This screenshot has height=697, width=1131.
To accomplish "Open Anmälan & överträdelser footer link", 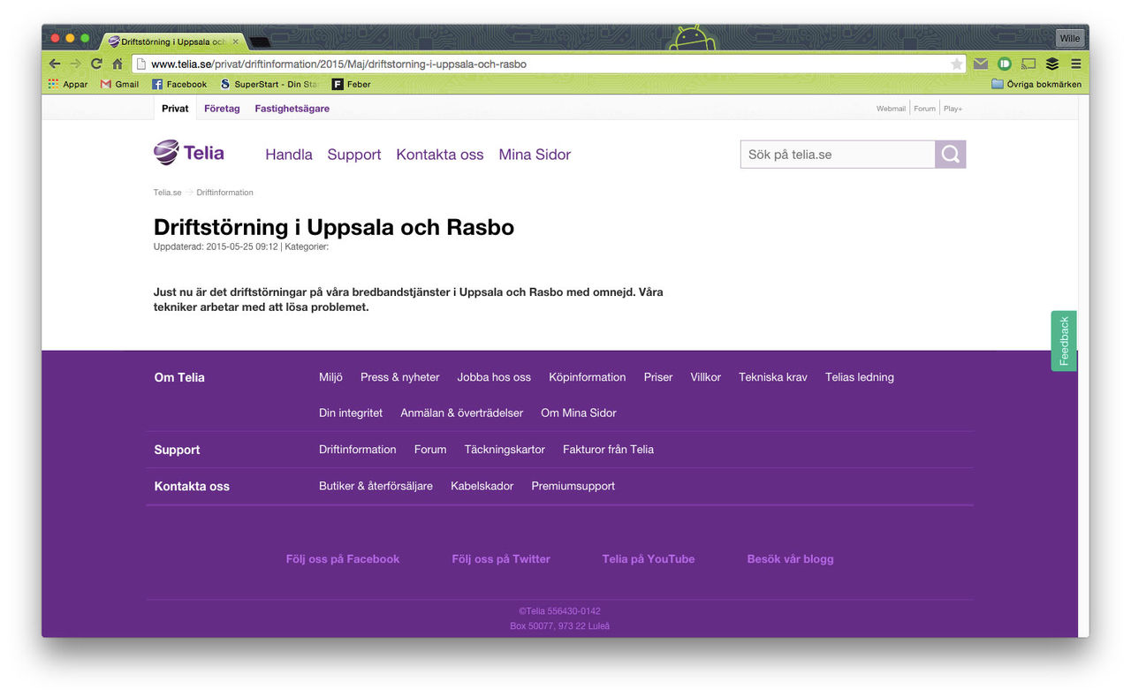I will coord(461,413).
